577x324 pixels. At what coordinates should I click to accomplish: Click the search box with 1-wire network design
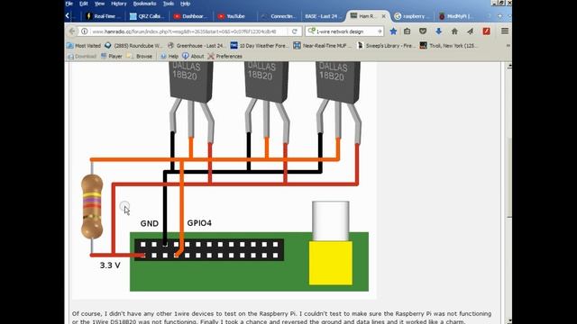[344, 31]
